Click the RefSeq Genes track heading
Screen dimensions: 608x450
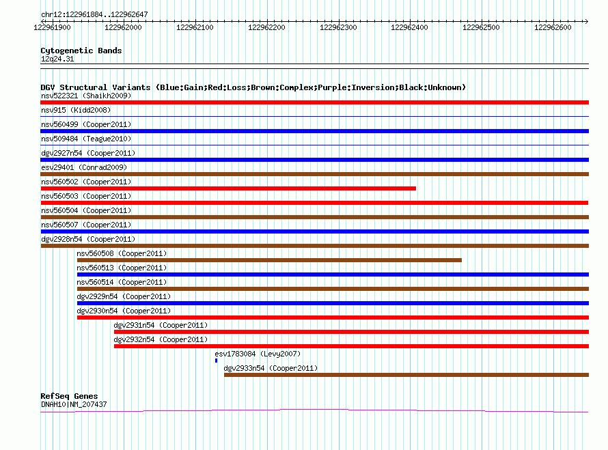69,396
